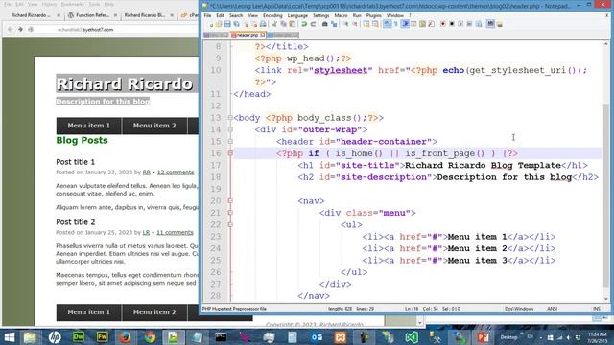
Task: Click the INS indicator in status bar
Action: pos(597,309)
